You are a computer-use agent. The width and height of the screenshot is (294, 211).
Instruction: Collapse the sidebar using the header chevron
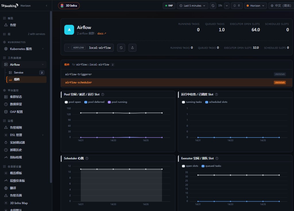click(x=47, y=6)
